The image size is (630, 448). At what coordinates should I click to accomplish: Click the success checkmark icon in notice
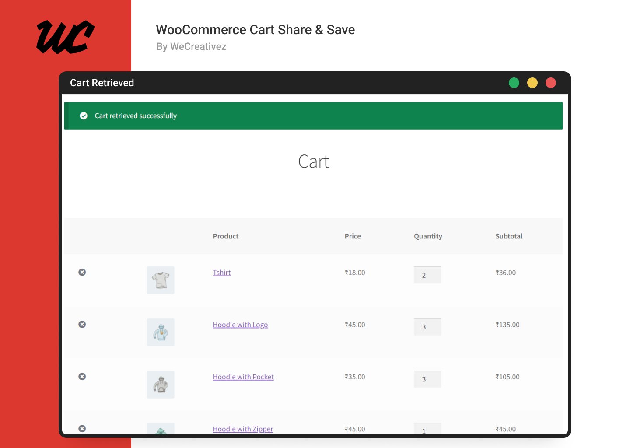pos(84,116)
